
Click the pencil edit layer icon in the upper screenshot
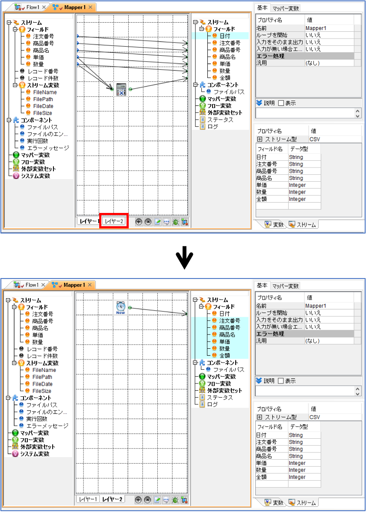coord(157,222)
